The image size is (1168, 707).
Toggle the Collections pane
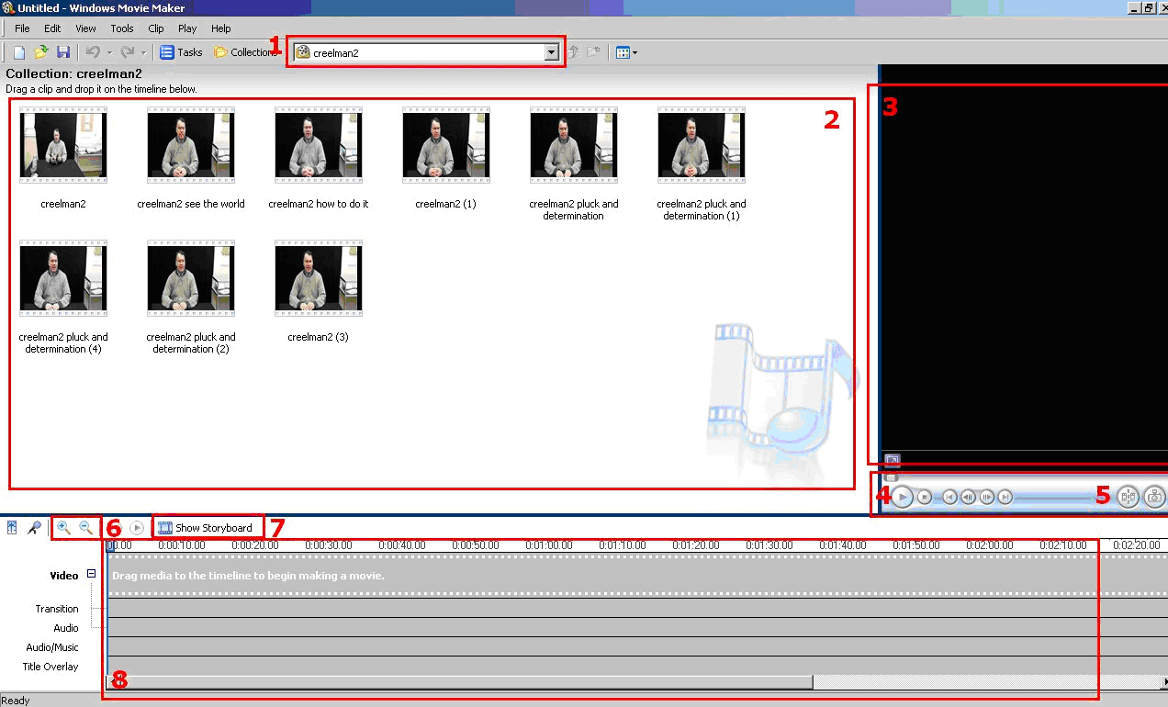tap(244, 52)
